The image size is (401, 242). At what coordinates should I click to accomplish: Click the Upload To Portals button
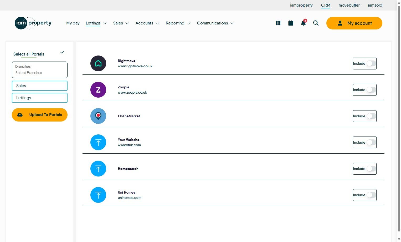click(40, 115)
